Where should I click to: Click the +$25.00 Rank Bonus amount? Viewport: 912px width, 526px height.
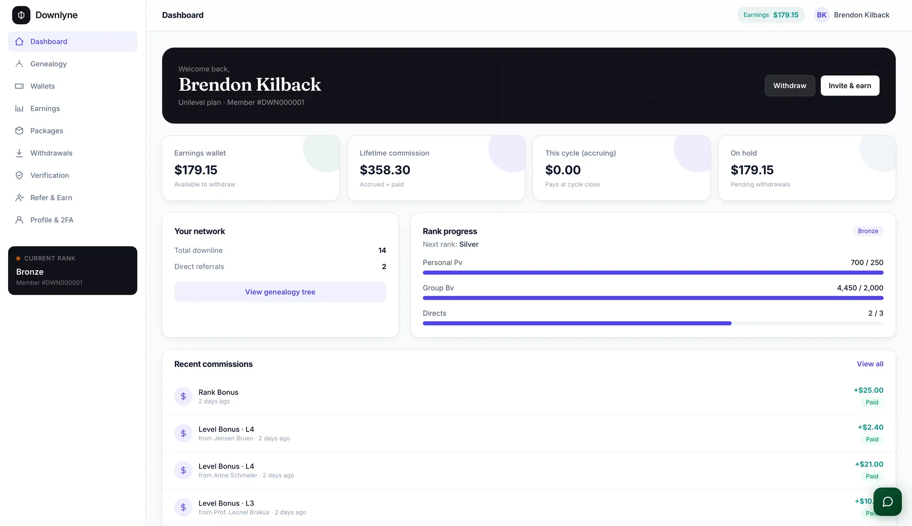(868, 390)
